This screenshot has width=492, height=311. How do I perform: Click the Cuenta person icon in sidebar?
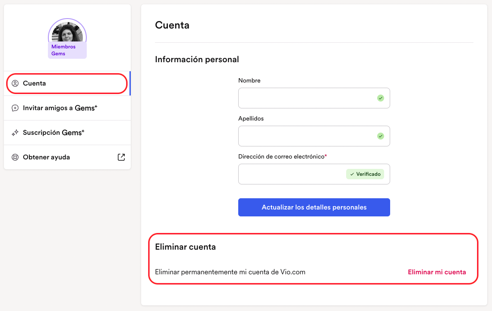[x=15, y=83]
